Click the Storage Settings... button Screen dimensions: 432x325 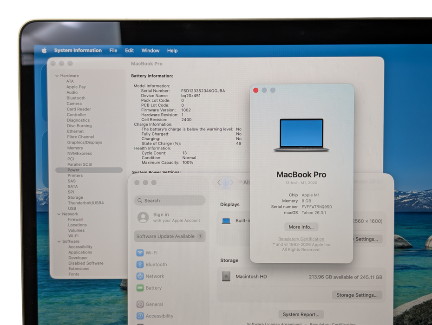click(x=357, y=295)
